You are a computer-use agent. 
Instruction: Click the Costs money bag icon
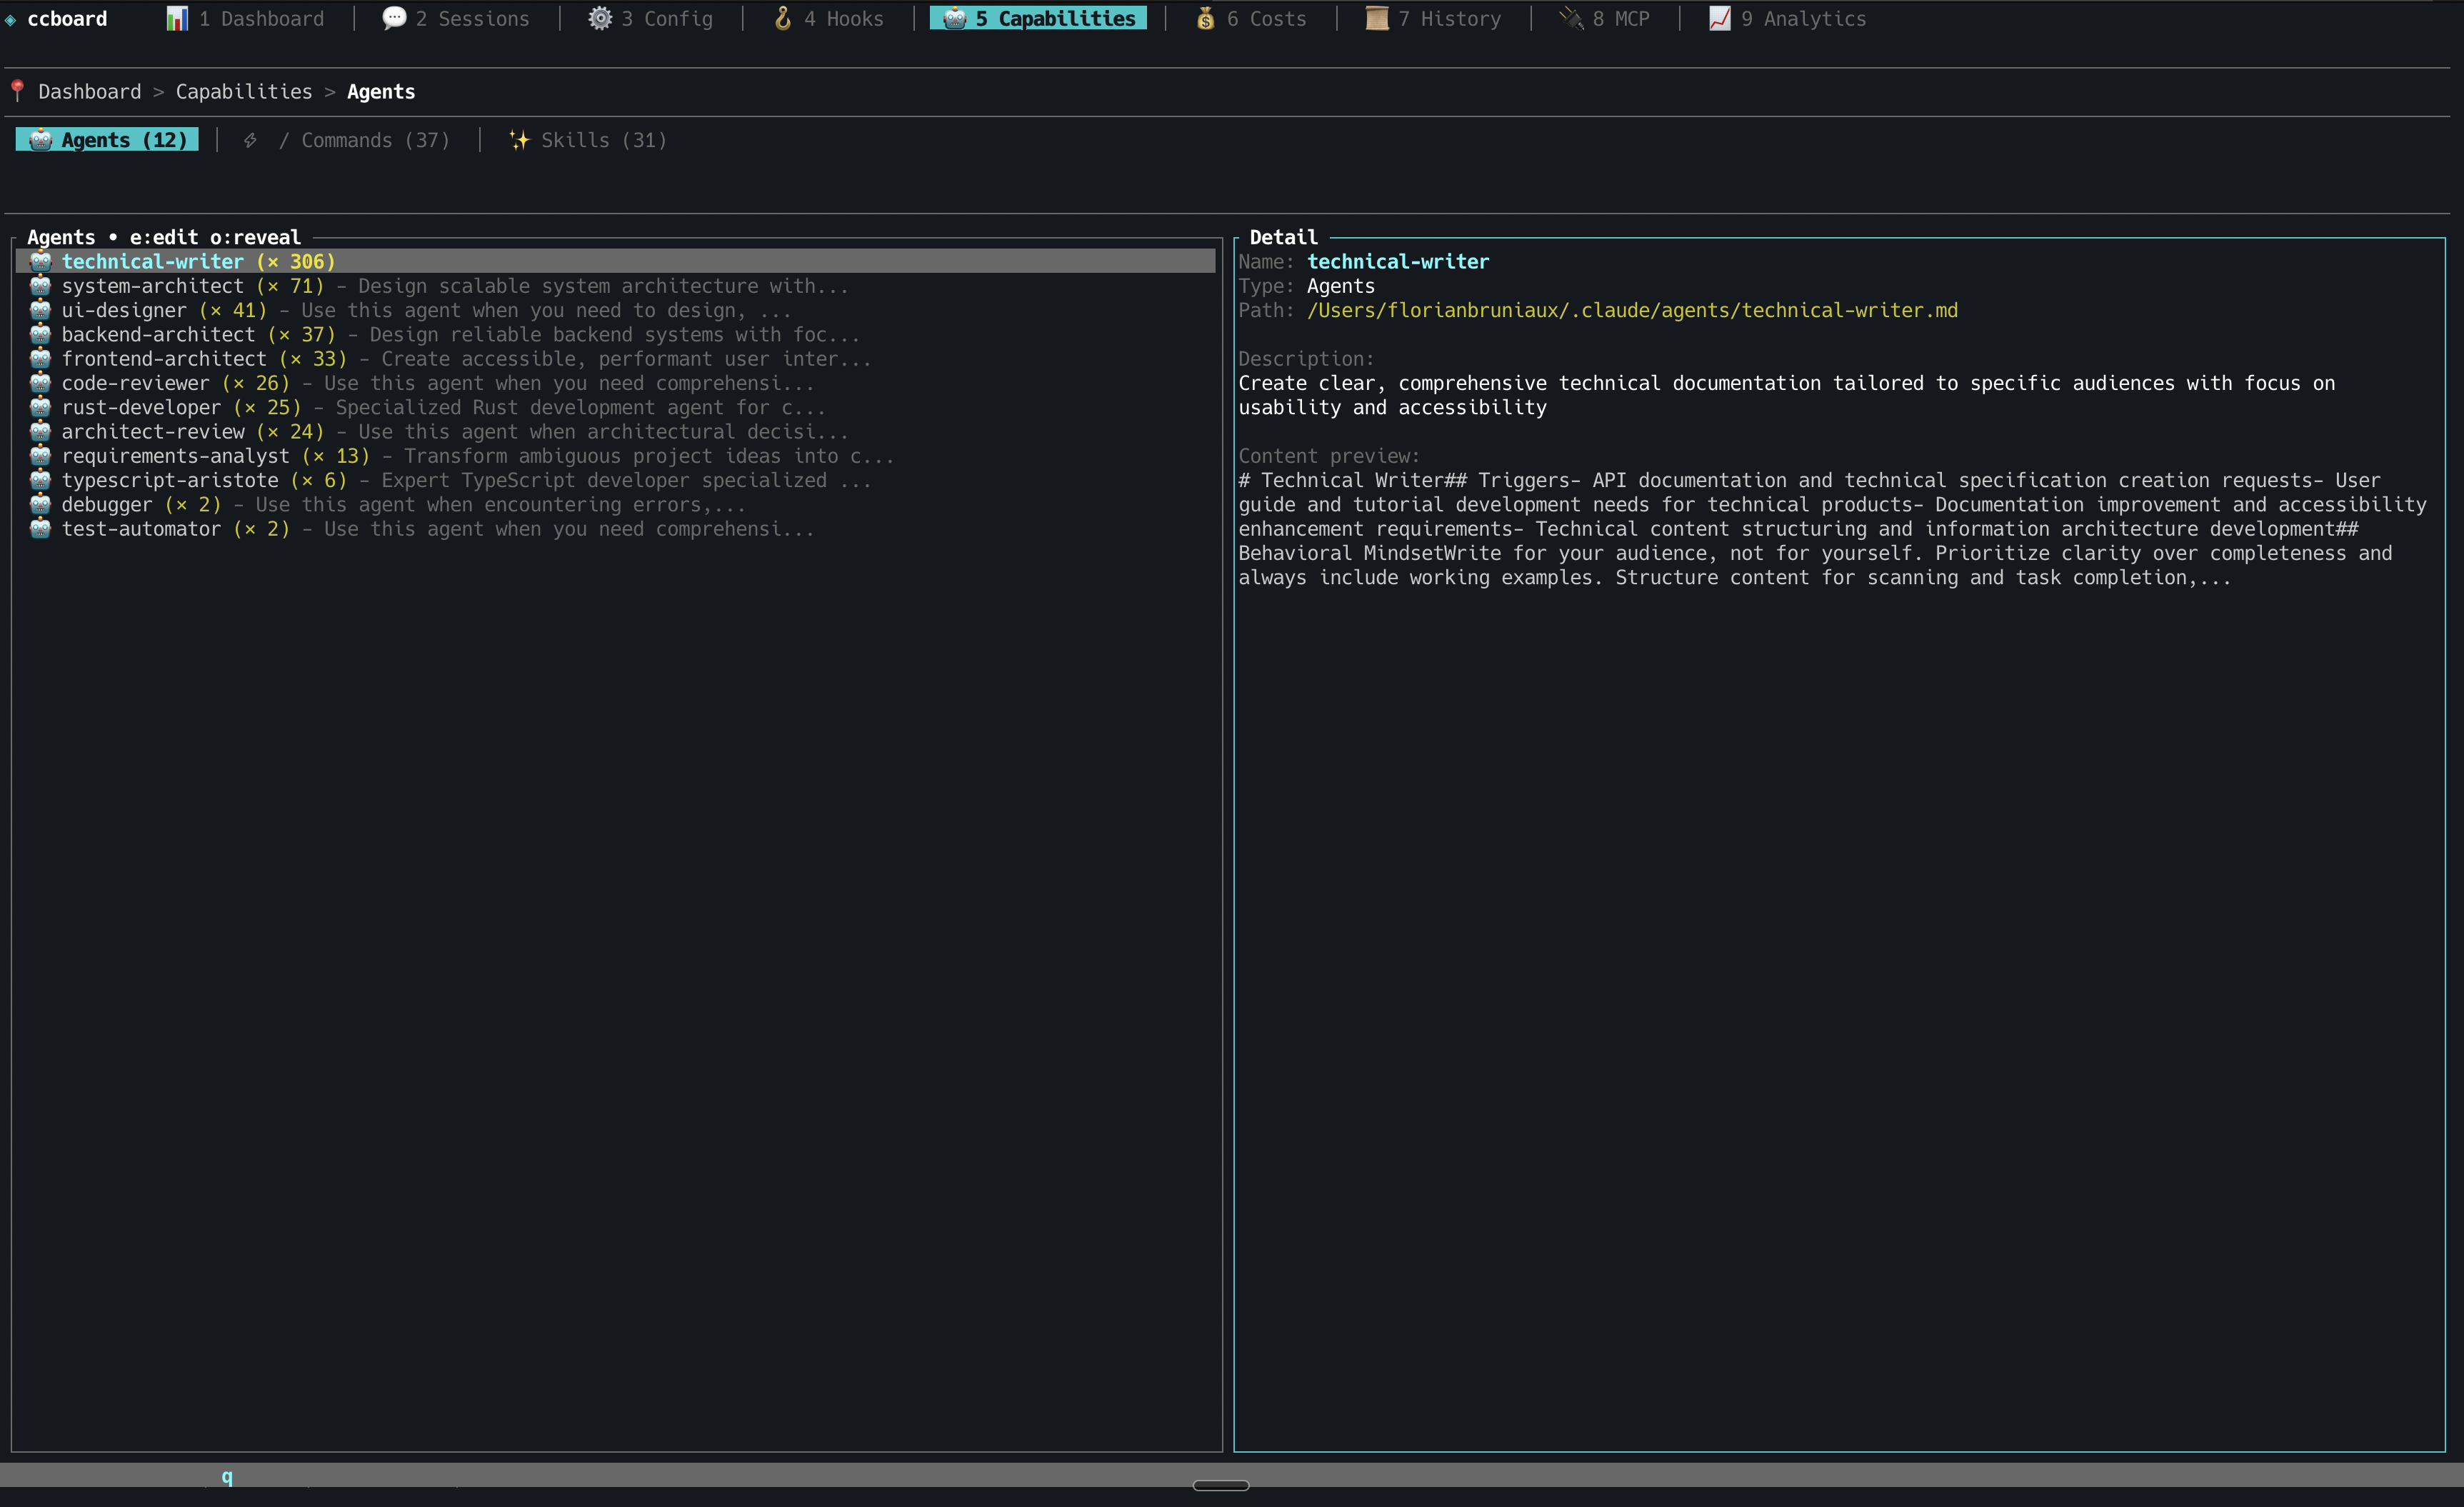coord(1206,19)
